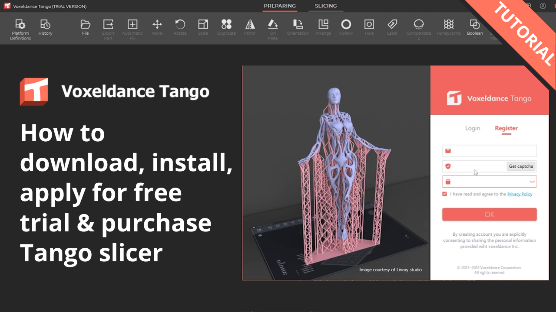
Task: Click the Boolean tool icon
Action: pyautogui.click(x=475, y=24)
